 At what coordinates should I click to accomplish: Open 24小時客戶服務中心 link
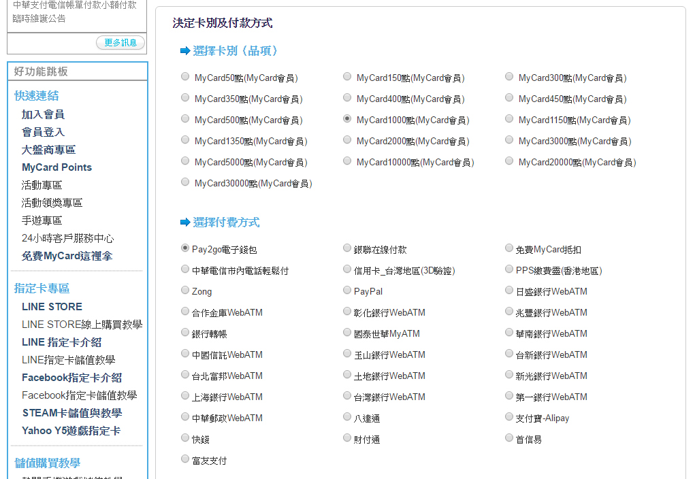point(68,238)
